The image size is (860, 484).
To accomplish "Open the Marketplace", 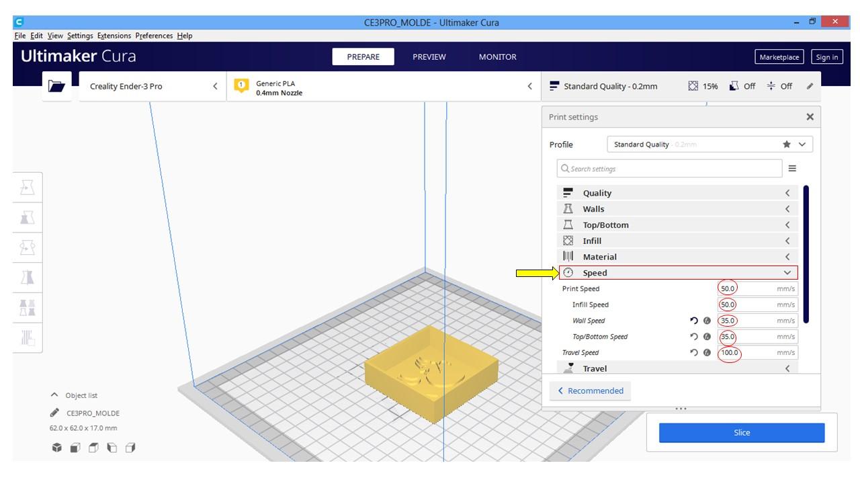I will [x=779, y=57].
